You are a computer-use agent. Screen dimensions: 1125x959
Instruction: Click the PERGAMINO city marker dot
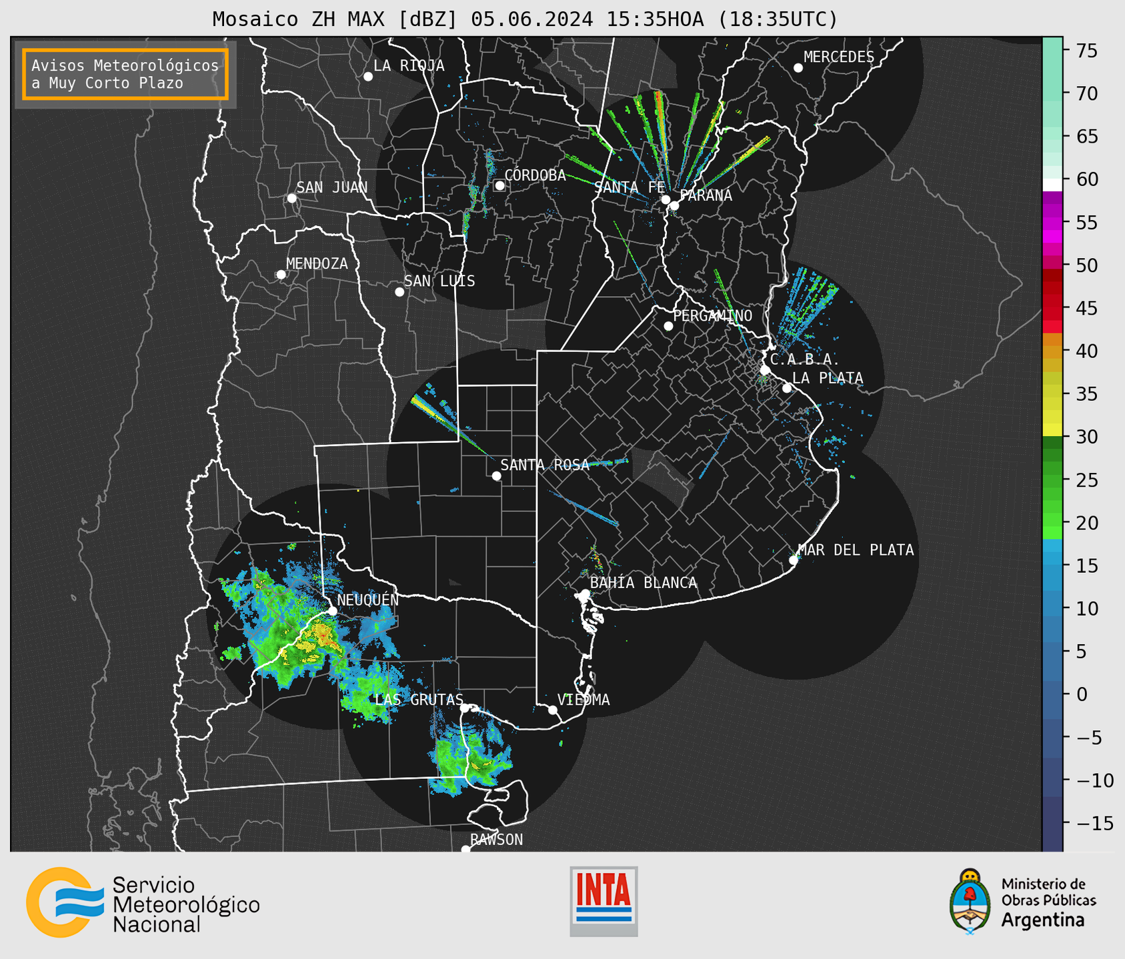(x=668, y=326)
